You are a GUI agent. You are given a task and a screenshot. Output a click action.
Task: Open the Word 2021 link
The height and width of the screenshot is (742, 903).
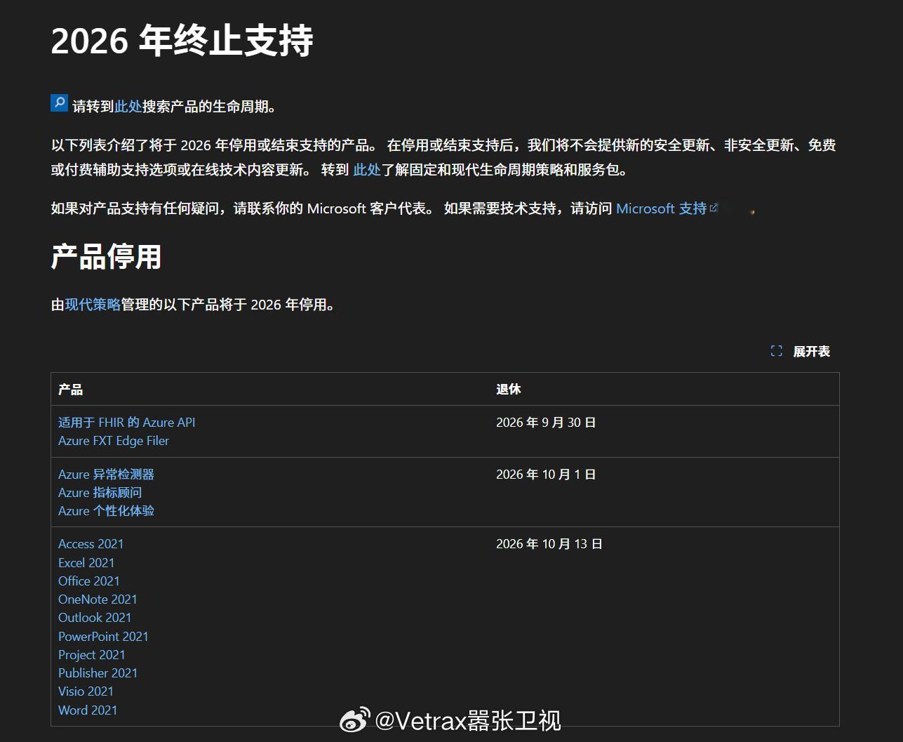[88, 710]
